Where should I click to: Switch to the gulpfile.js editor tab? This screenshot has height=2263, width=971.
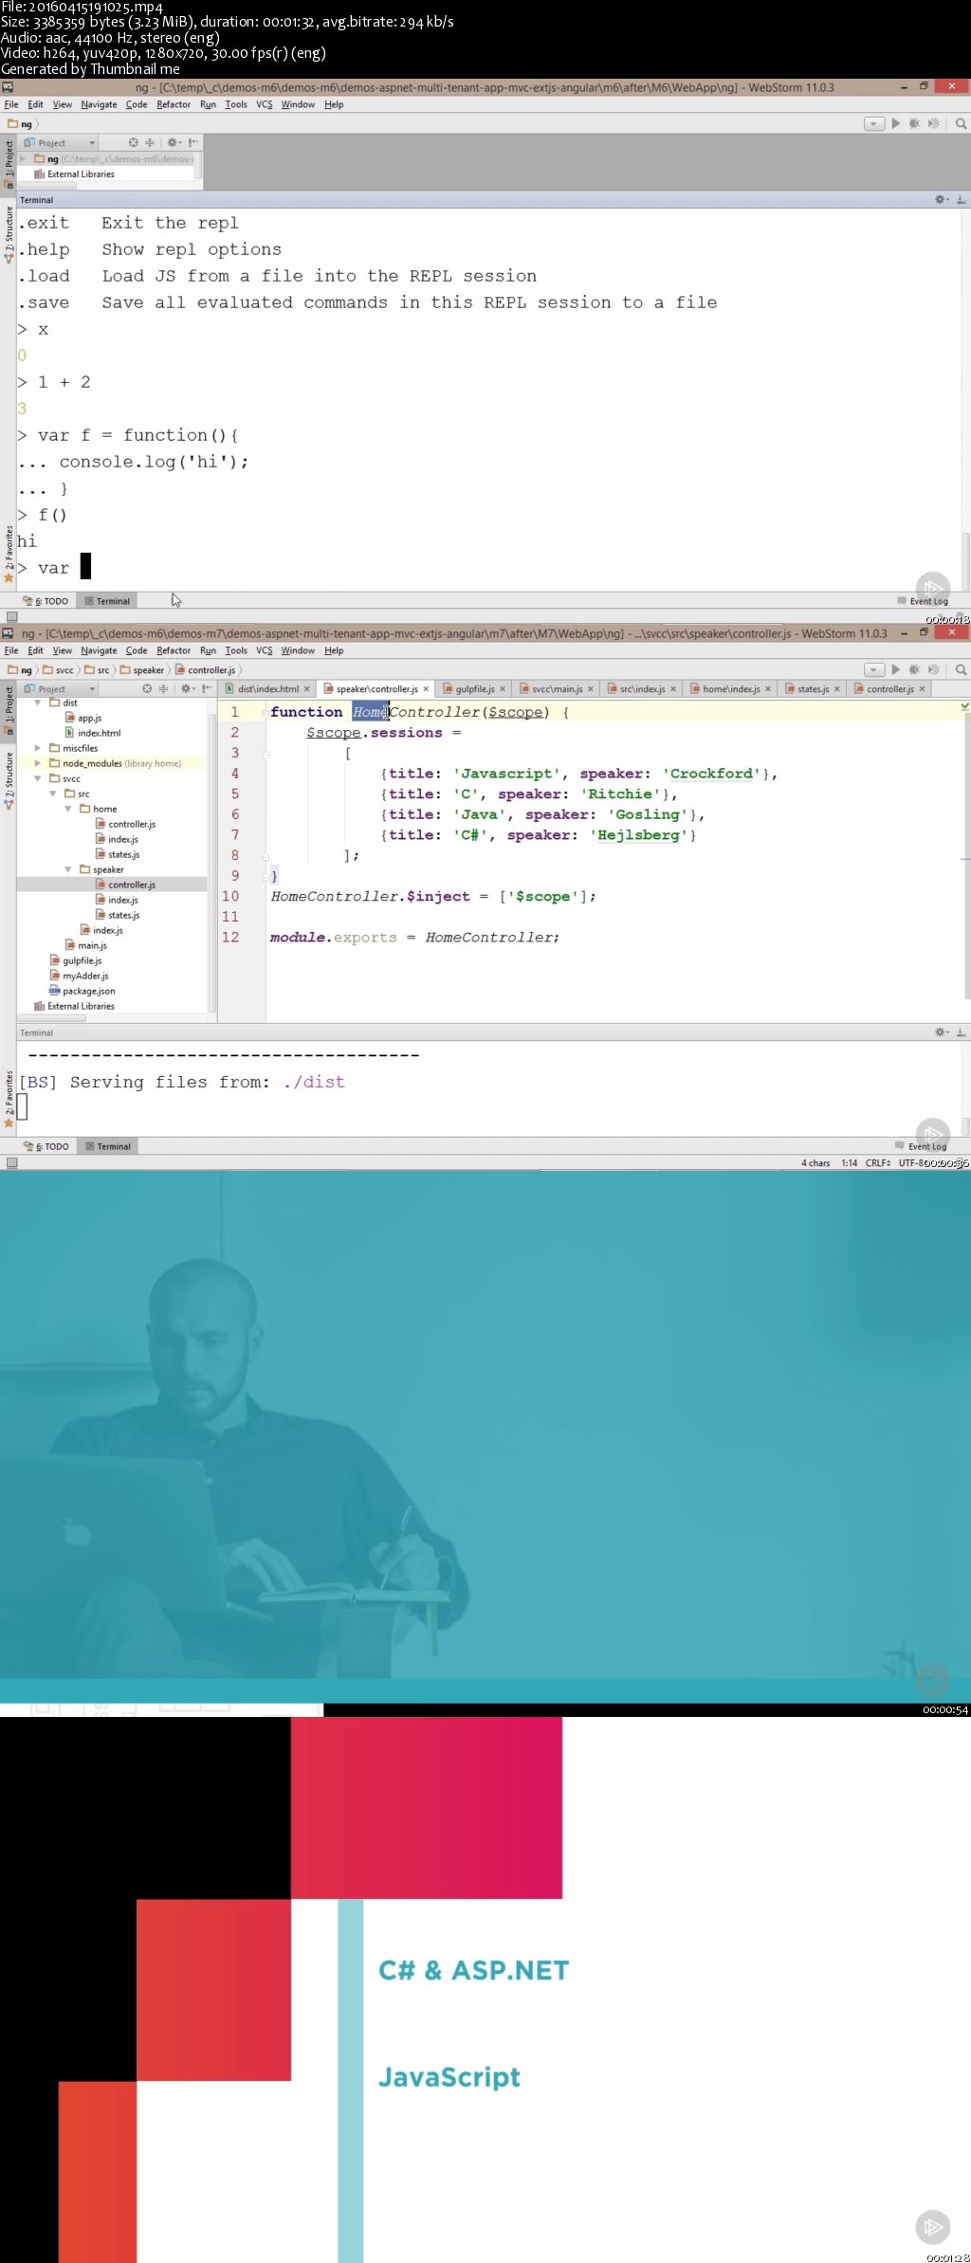tap(474, 689)
